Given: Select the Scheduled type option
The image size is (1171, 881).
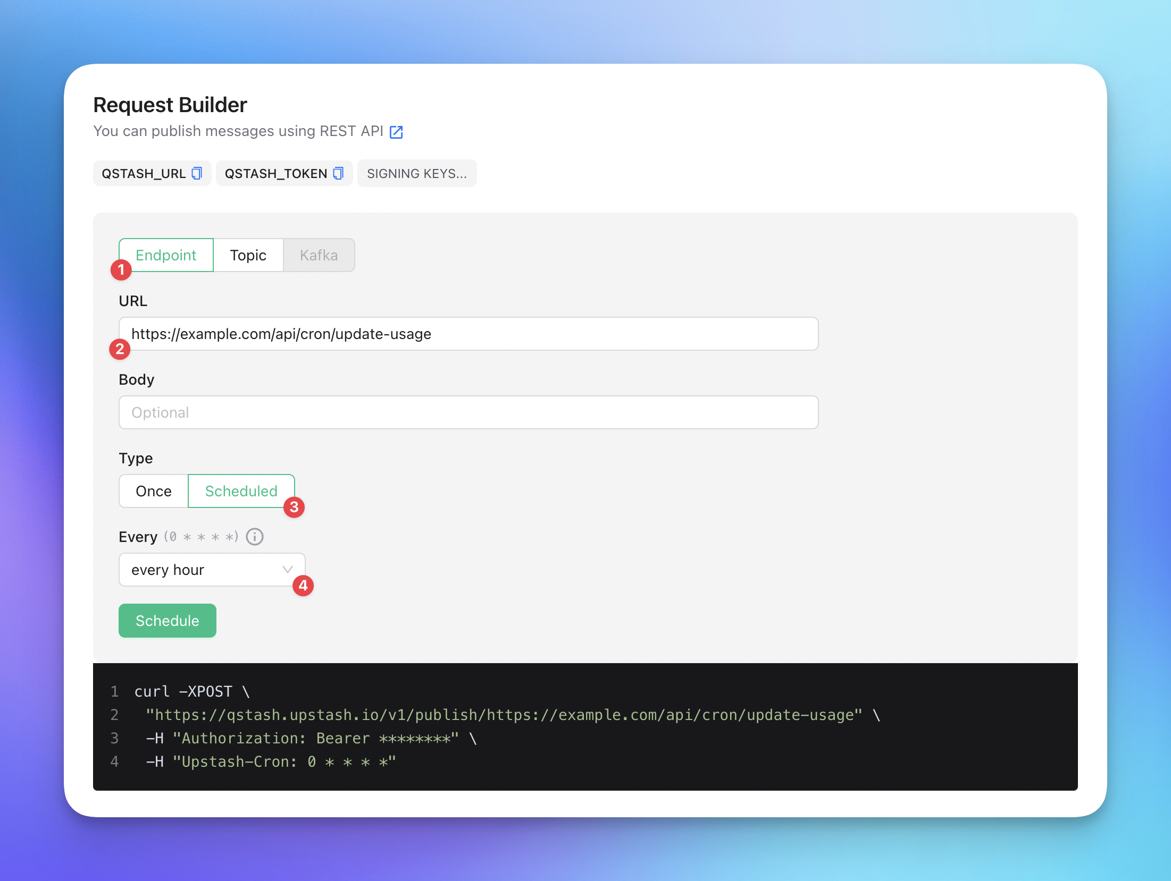Looking at the screenshot, I should pos(241,491).
